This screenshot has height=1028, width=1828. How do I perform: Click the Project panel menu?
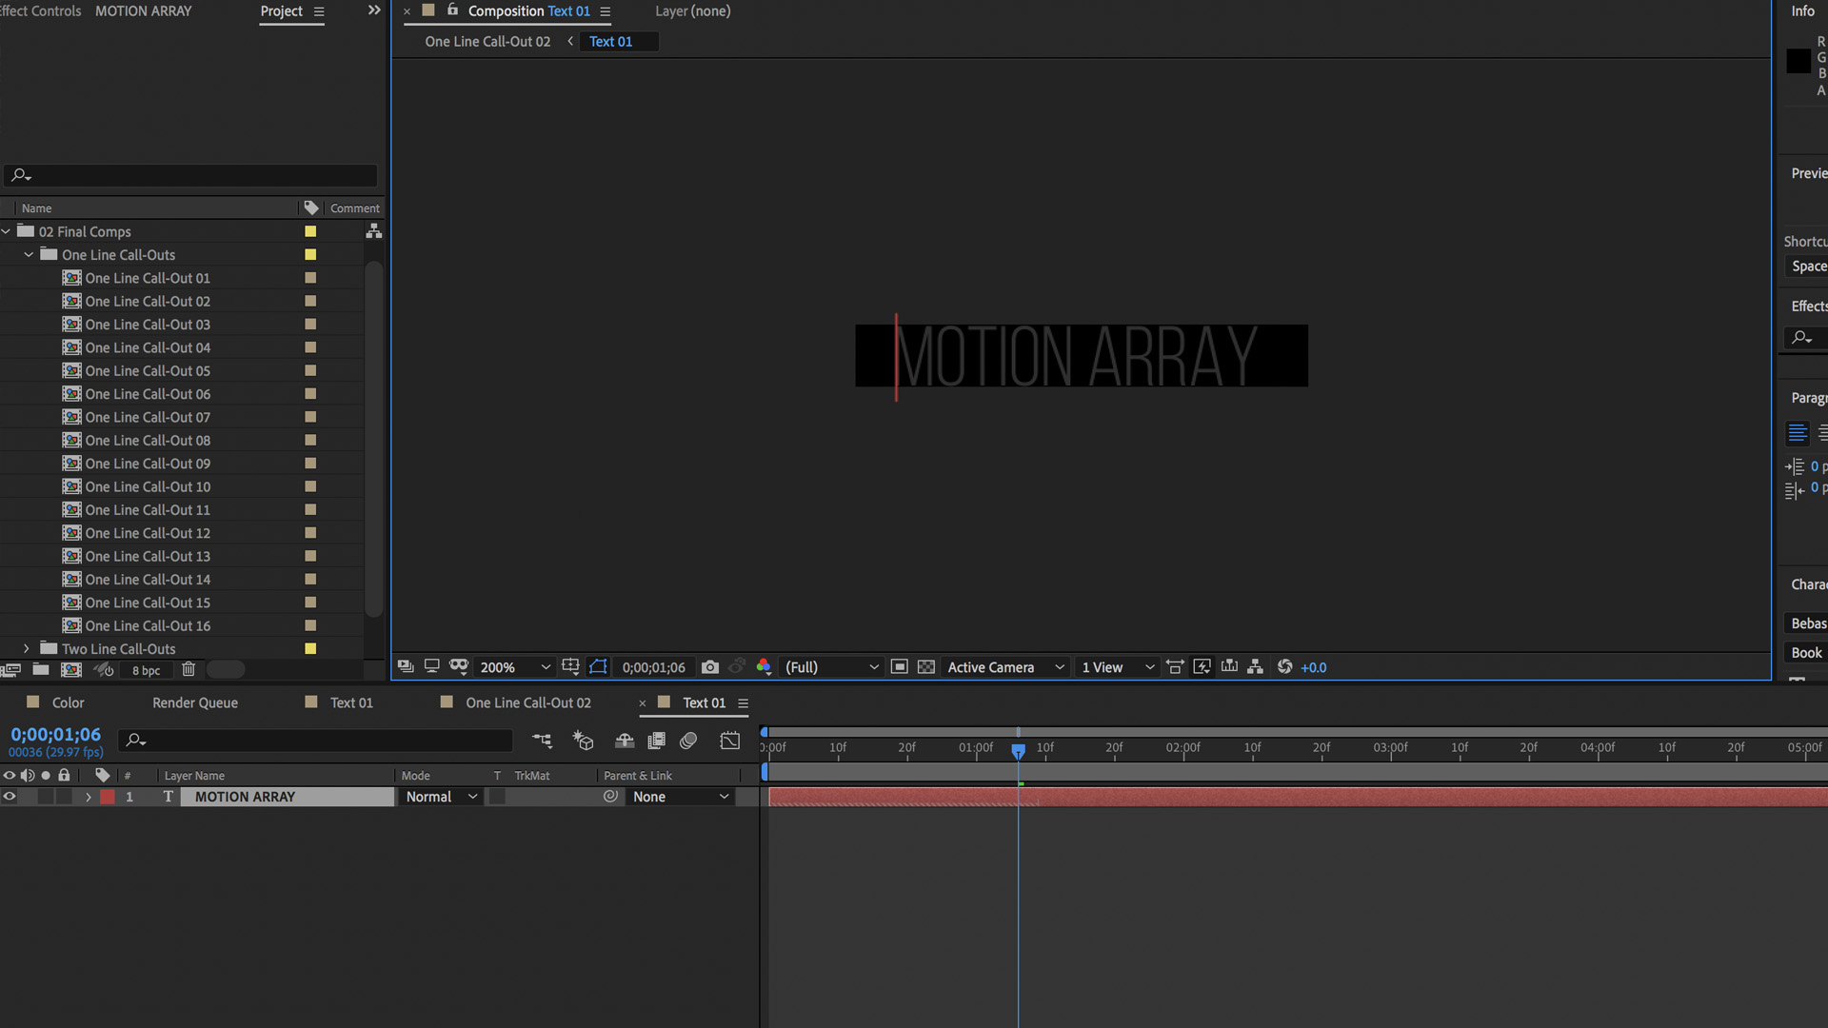click(318, 11)
